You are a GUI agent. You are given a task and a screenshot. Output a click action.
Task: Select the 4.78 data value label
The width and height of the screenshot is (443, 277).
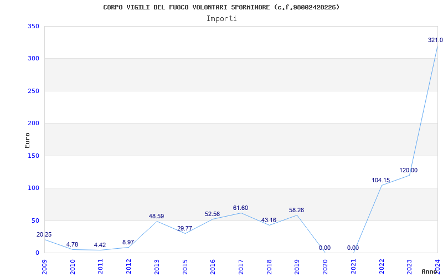(x=72, y=244)
